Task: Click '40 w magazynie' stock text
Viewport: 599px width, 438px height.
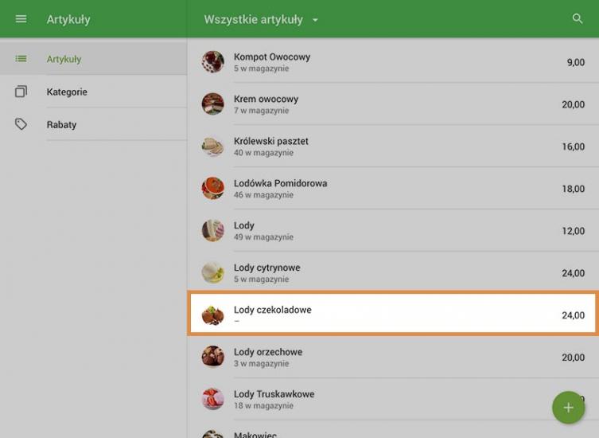Action: 263,153
